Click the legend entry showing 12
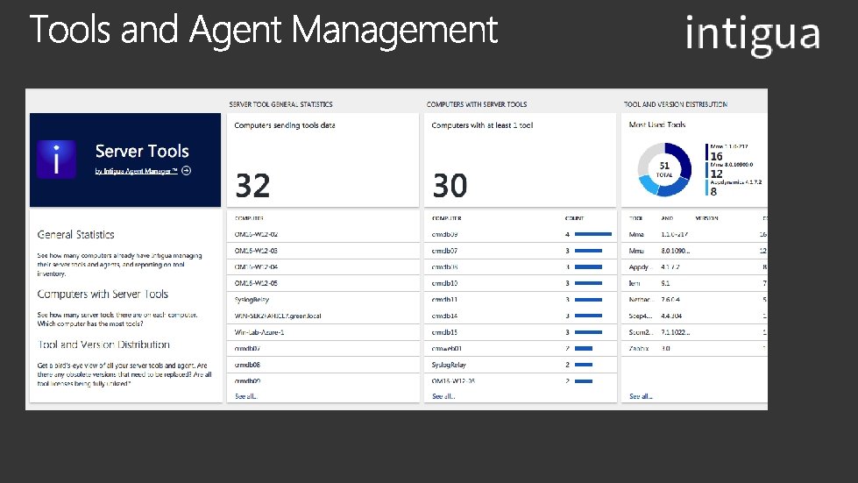This screenshot has width=858, height=483. click(729, 169)
